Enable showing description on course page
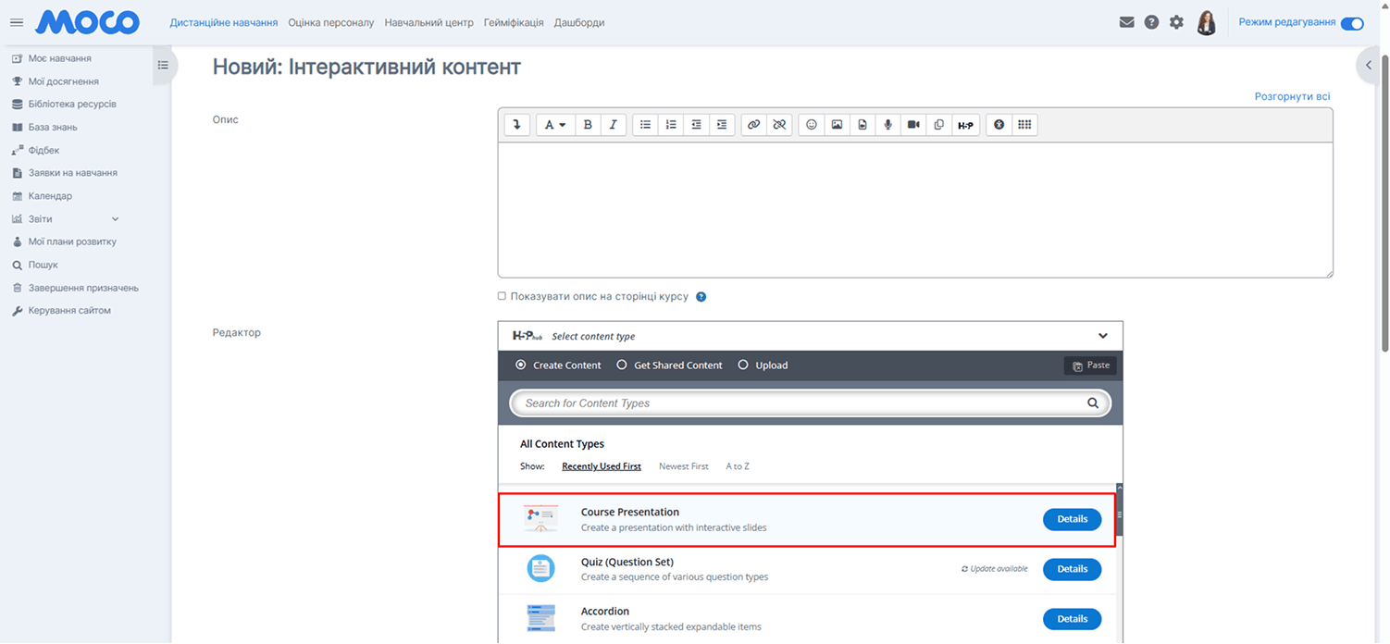 point(503,296)
